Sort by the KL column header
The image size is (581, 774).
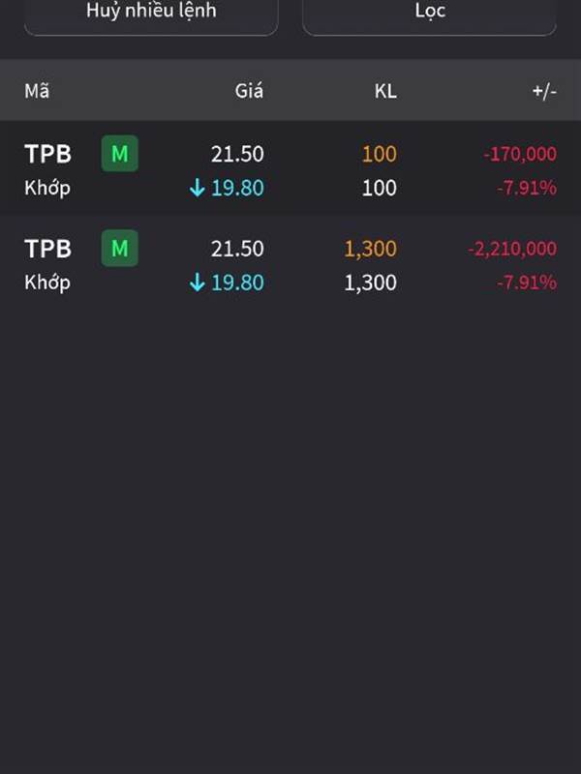tap(385, 91)
